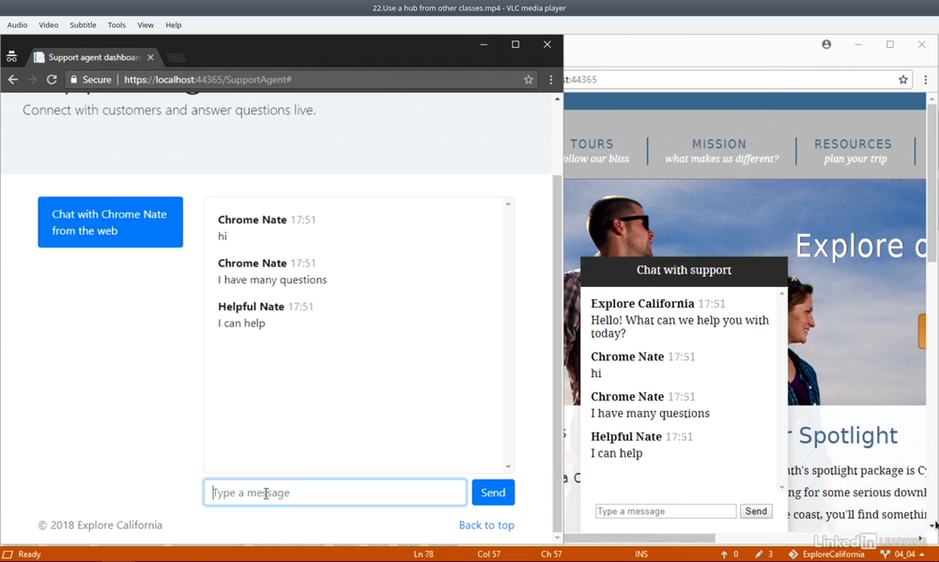Click the Ln 78 status entry

point(423,554)
